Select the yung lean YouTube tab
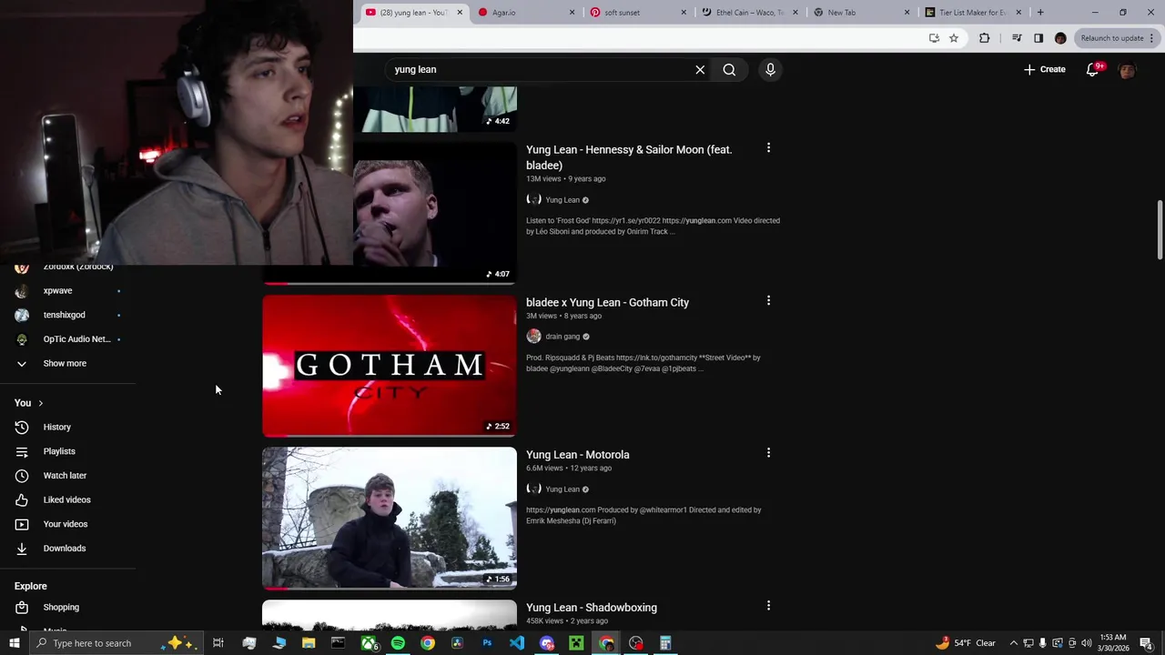This screenshot has height=655, width=1165. [x=412, y=13]
